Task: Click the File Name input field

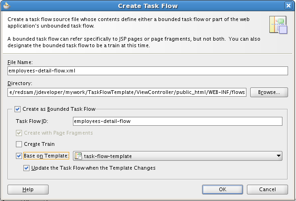Action: 147,71
